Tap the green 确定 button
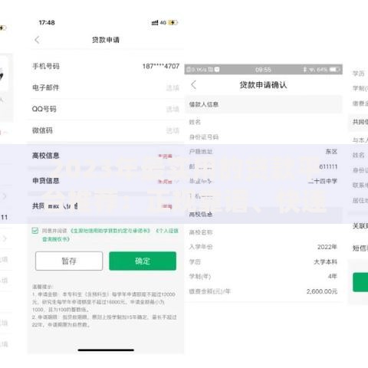 point(143,261)
